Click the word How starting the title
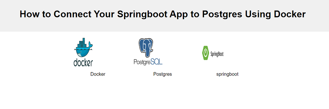 [x=29, y=14]
